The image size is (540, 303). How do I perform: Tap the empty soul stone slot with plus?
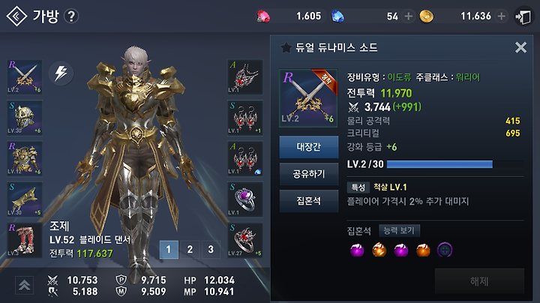445,250
